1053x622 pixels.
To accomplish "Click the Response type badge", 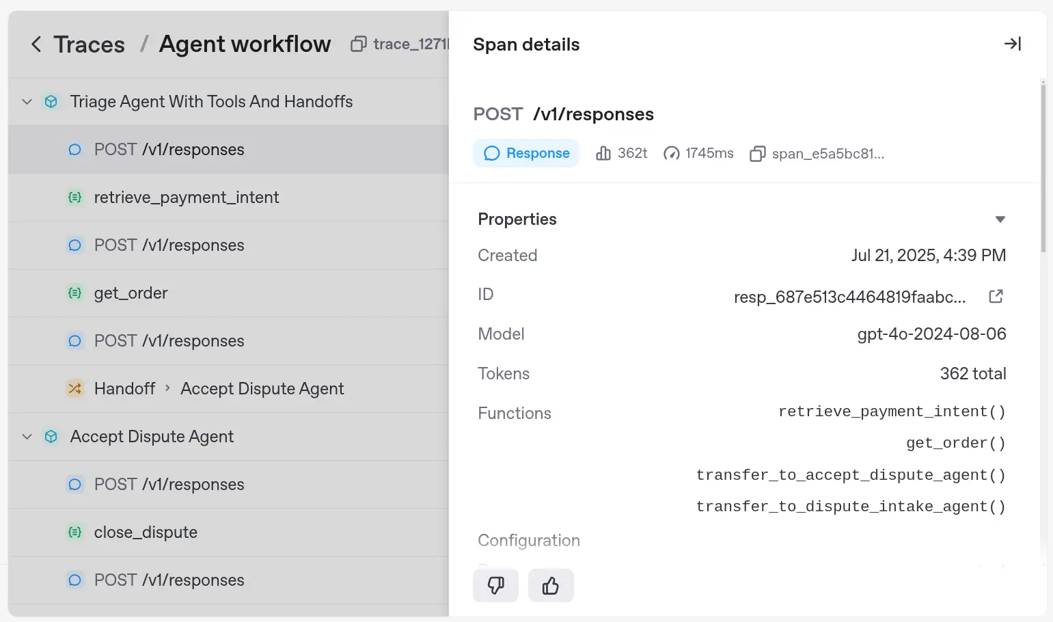I will pyautogui.click(x=525, y=153).
